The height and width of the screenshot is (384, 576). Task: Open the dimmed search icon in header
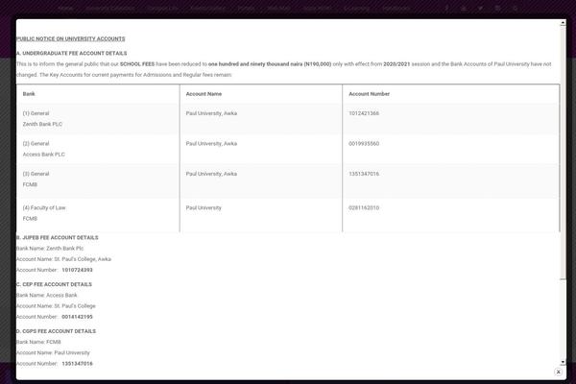coord(515,8)
